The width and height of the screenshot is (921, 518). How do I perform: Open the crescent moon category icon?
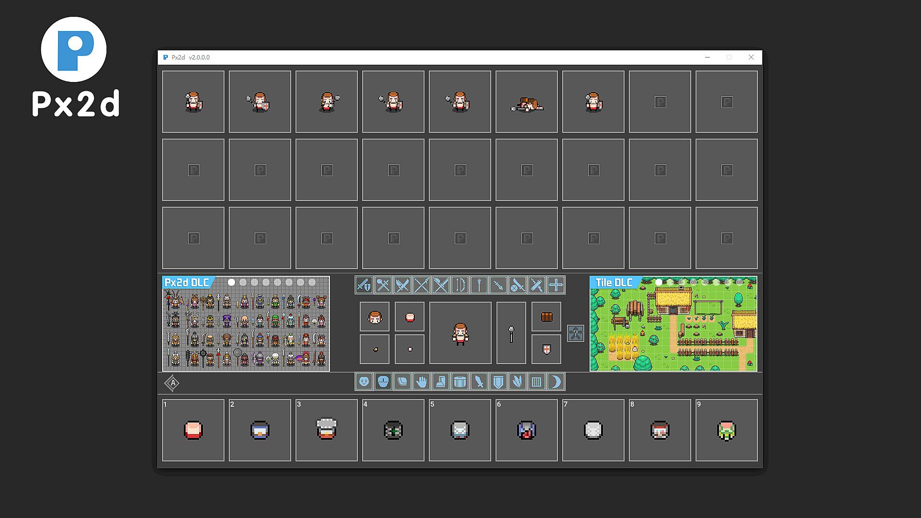[555, 382]
